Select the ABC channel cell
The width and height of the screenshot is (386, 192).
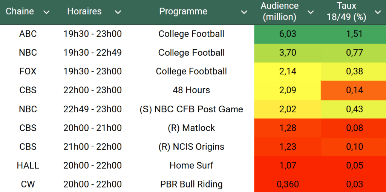(x=28, y=34)
